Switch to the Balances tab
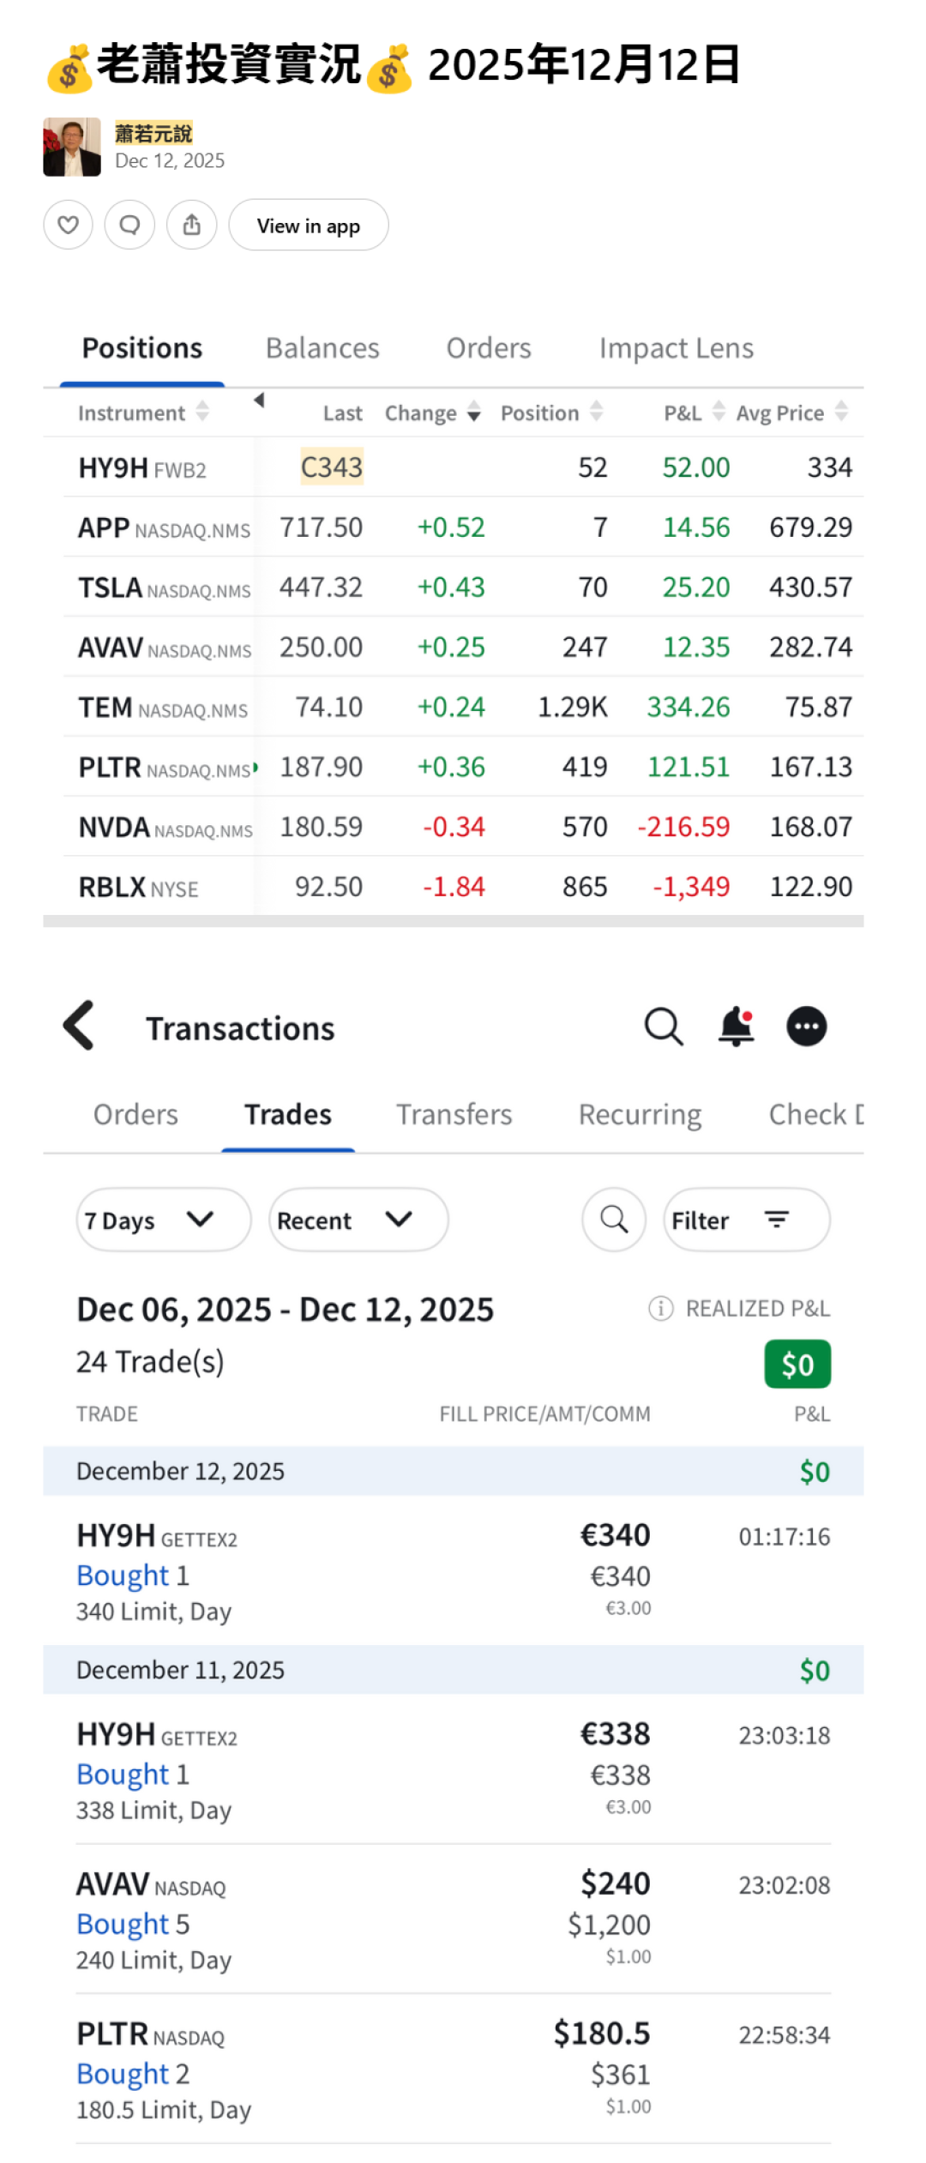Image resolution: width=926 pixels, height=2163 pixels. [322, 348]
